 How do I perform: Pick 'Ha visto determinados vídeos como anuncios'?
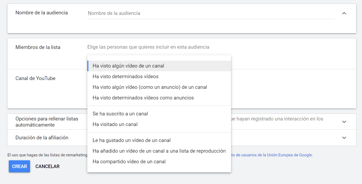click(x=143, y=98)
